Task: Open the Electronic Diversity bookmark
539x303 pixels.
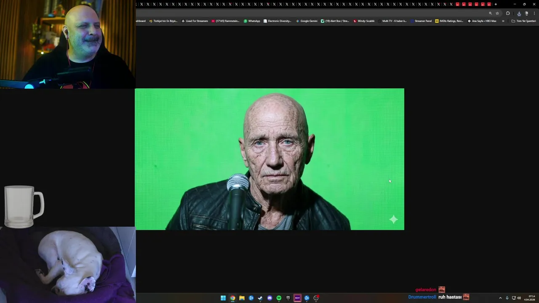Action: 278,21
